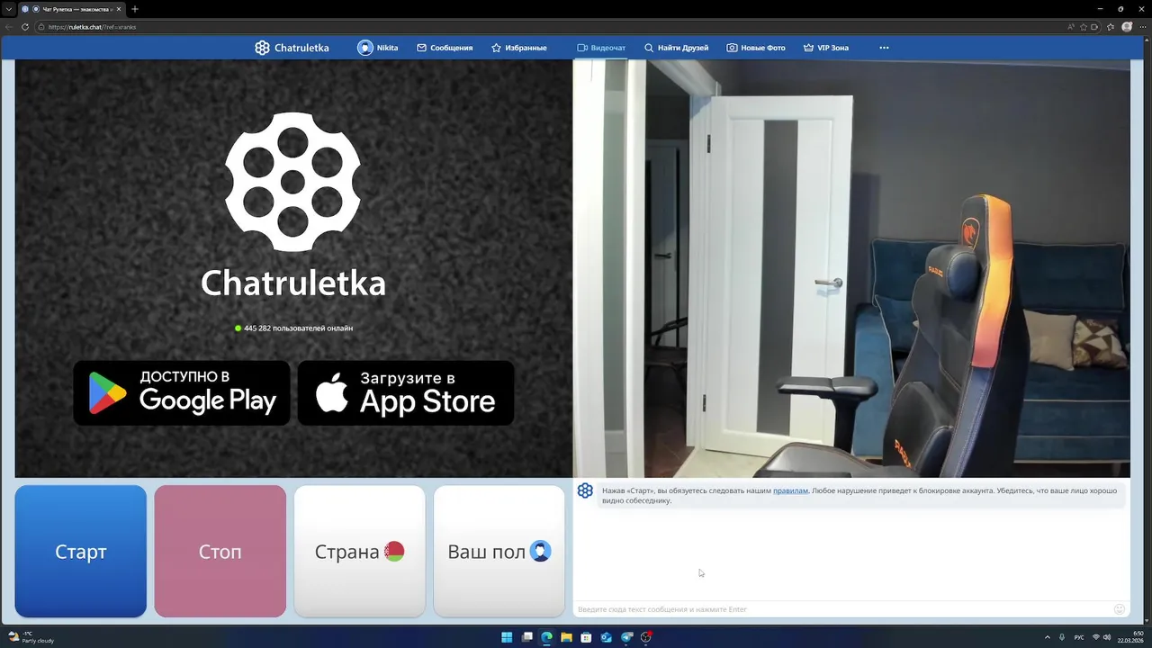Click the local webcam video preview

tap(851, 268)
